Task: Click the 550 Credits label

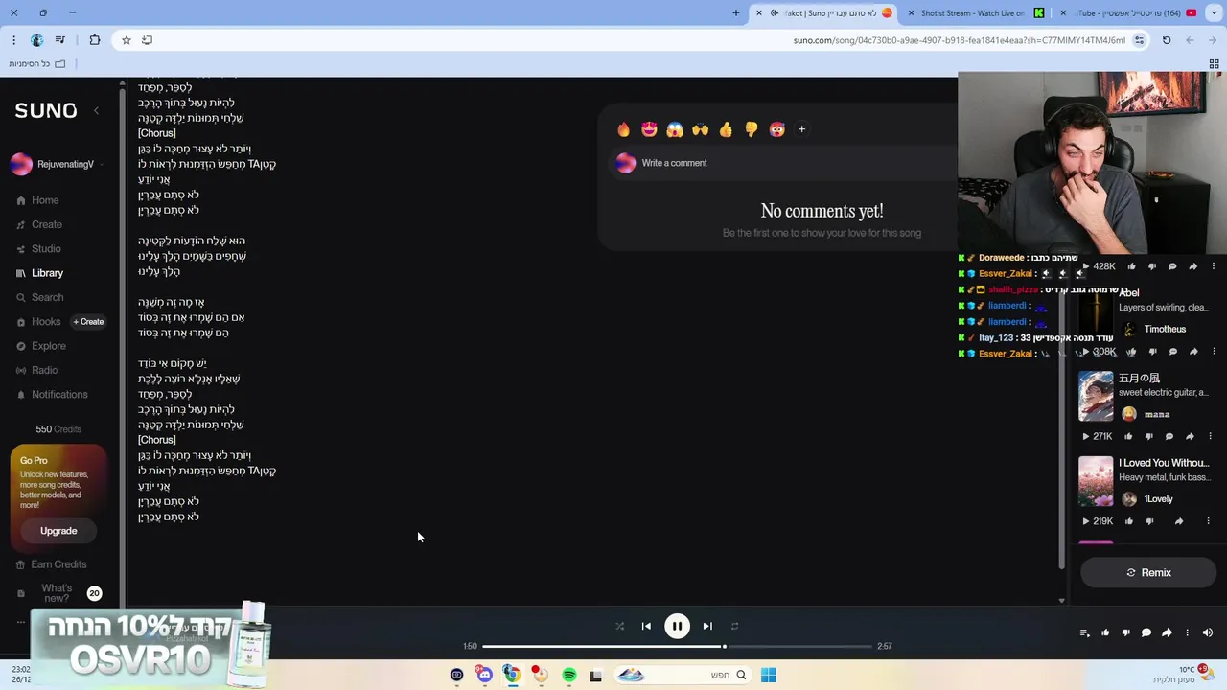Action: coord(58,429)
